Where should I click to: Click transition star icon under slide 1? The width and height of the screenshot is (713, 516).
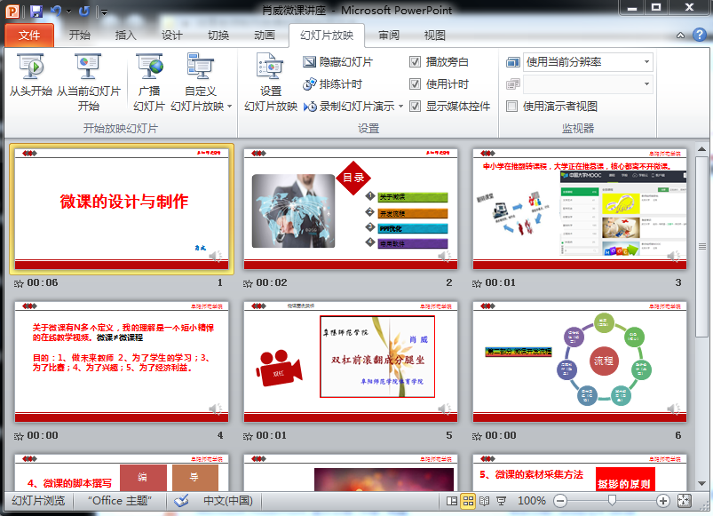[x=19, y=283]
